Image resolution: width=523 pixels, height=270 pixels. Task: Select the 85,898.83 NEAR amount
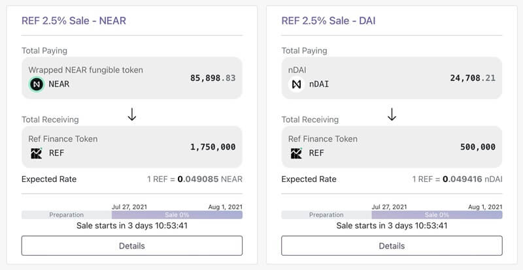coord(213,78)
